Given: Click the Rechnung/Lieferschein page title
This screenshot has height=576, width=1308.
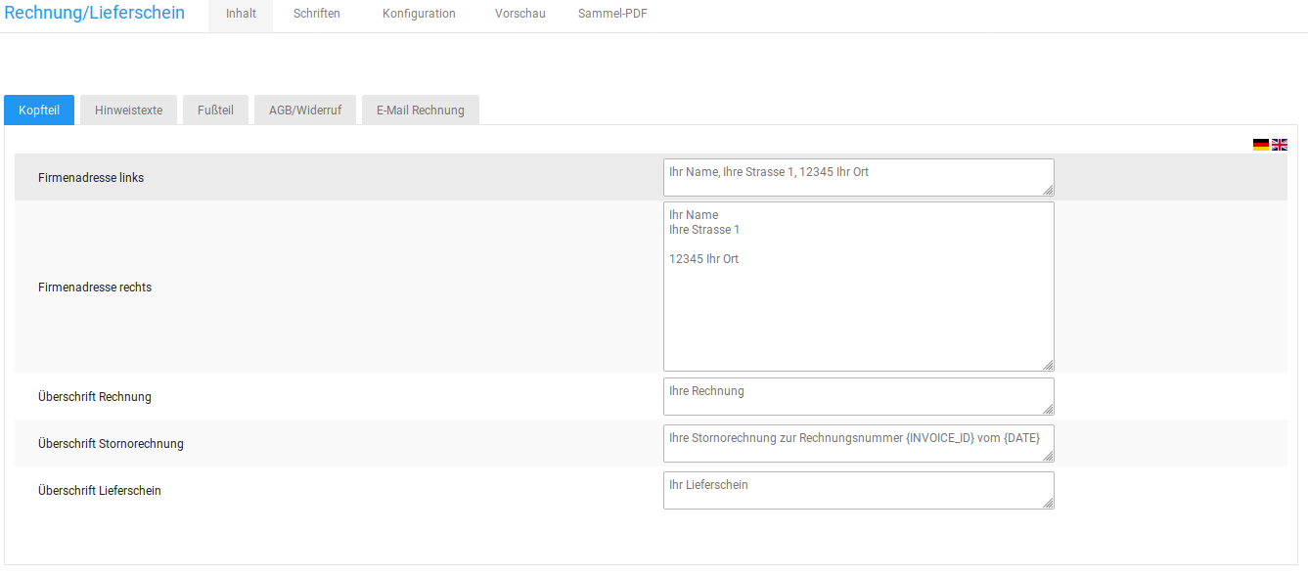Looking at the screenshot, I should (95, 14).
